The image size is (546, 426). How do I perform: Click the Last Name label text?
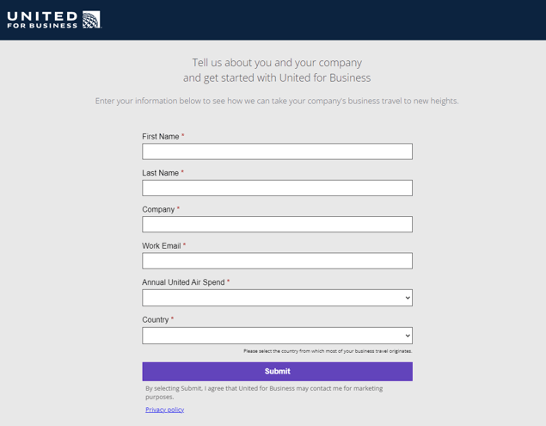161,173
